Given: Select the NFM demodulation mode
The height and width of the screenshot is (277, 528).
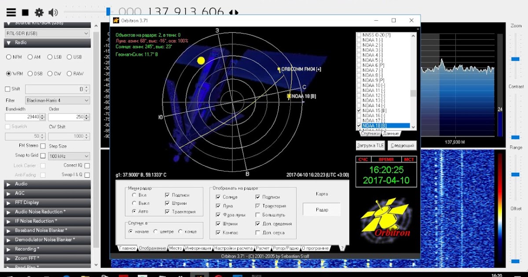Looking at the screenshot, I should coord(9,57).
